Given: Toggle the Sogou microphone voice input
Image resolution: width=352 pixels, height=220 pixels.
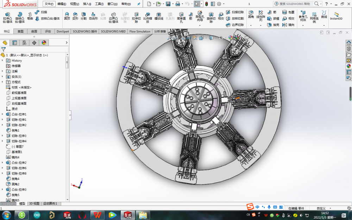Looking at the screenshot, I should click(x=269, y=207).
